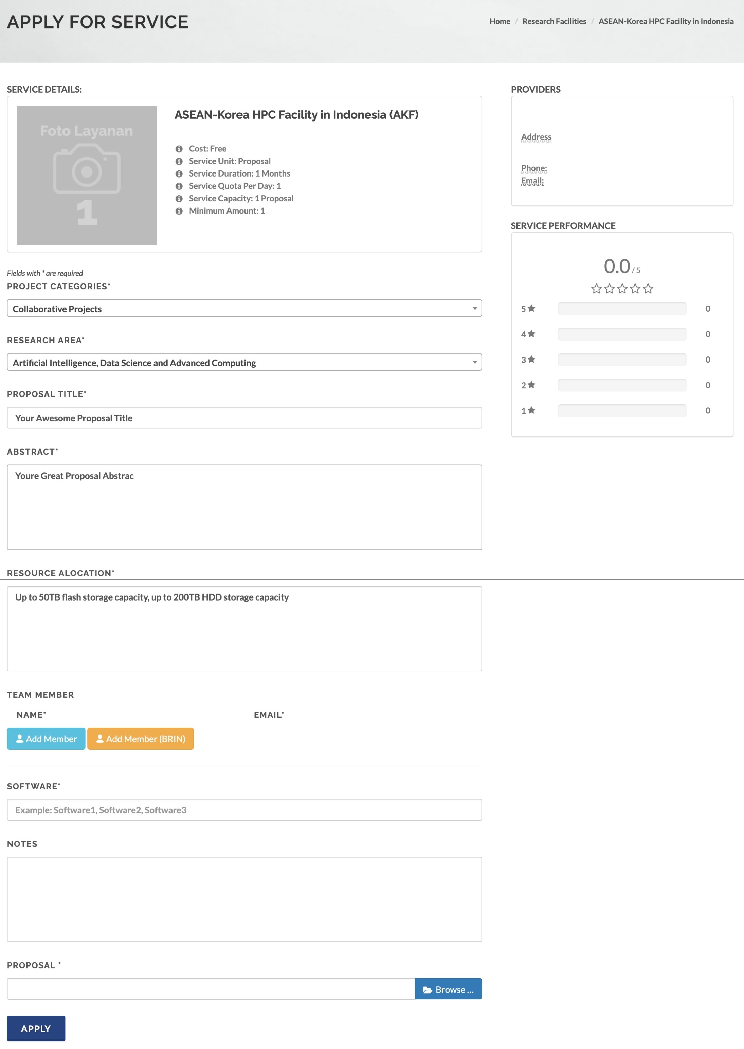This screenshot has width=744, height=1049.
Task: Click the Proposal Title input field
Action: pyautogui.click(x=244, y=418)
